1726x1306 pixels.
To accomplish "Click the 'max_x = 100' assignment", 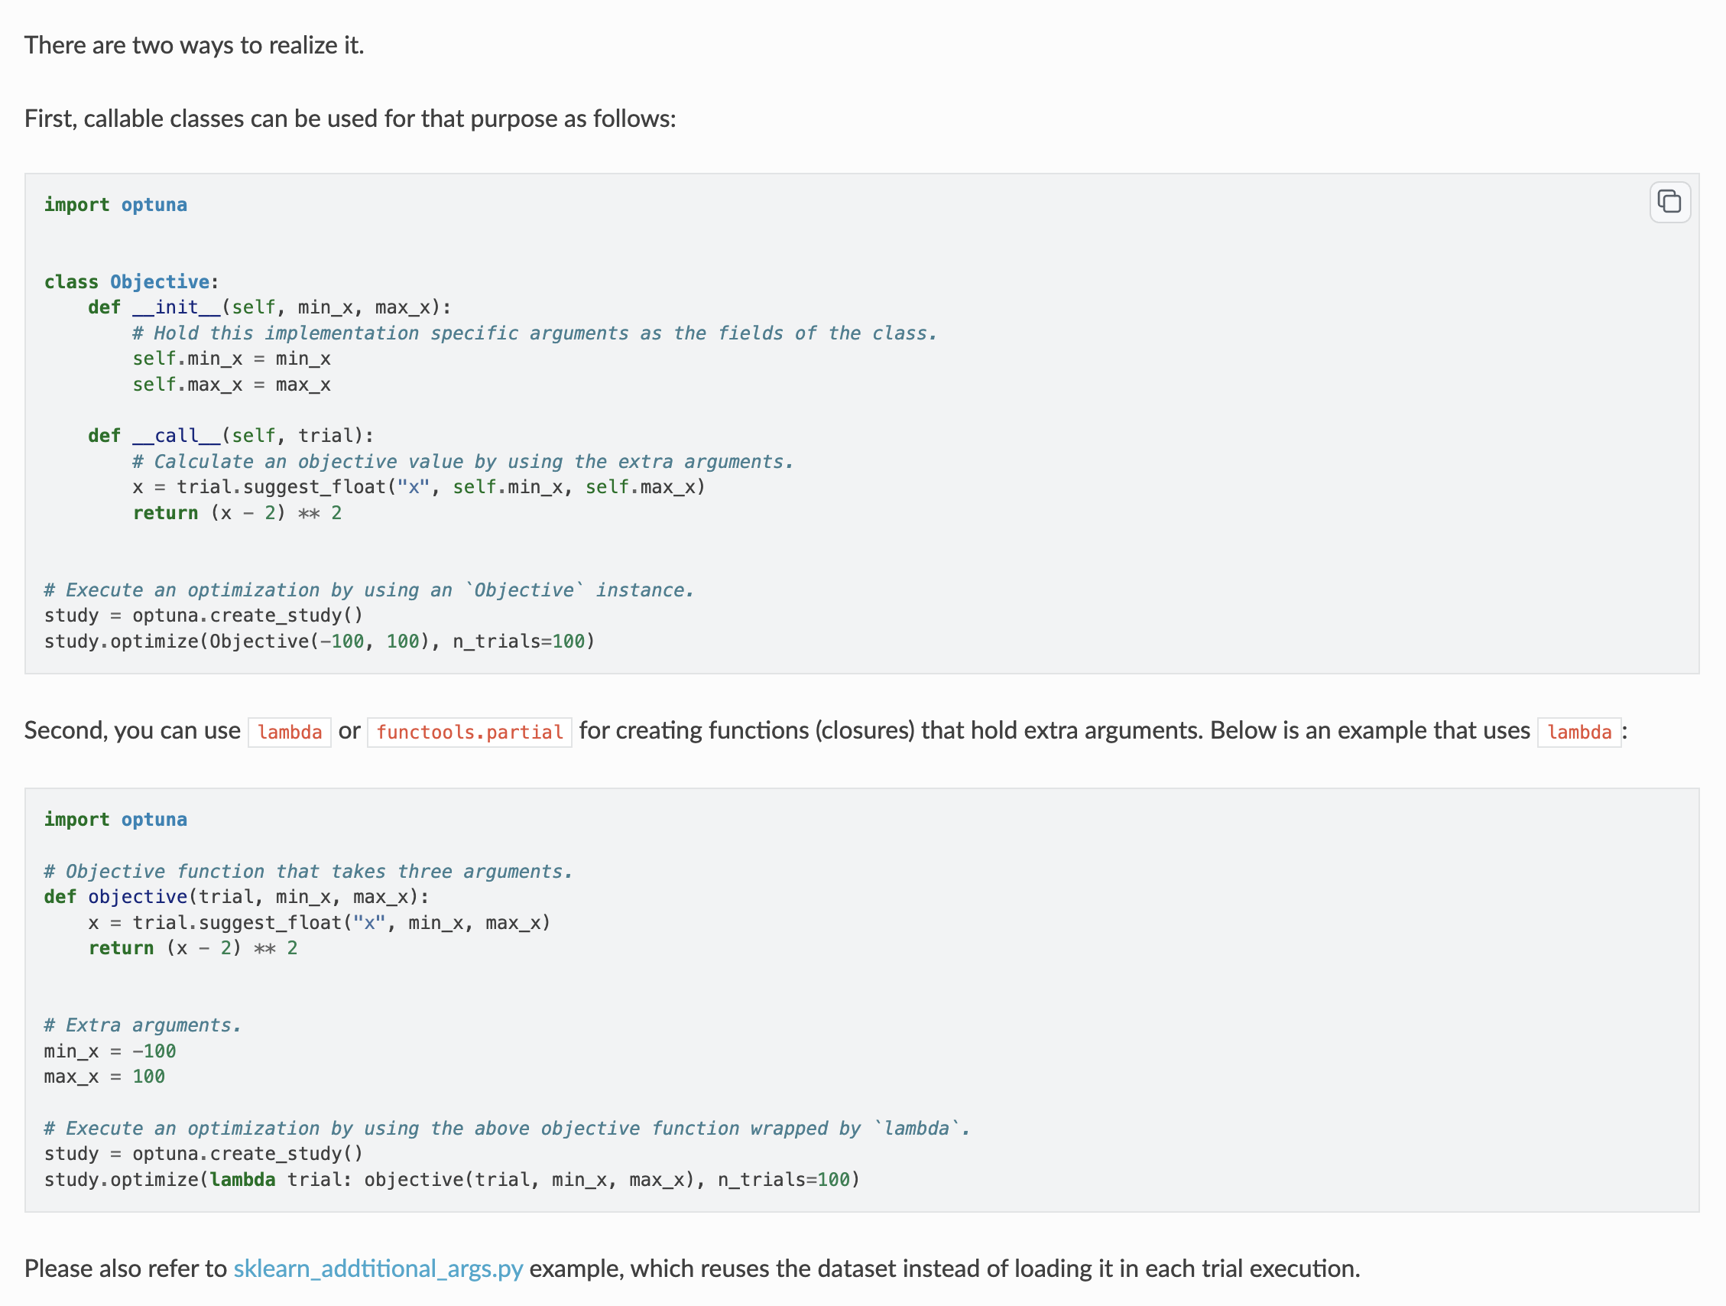I will coord(105,1077).
